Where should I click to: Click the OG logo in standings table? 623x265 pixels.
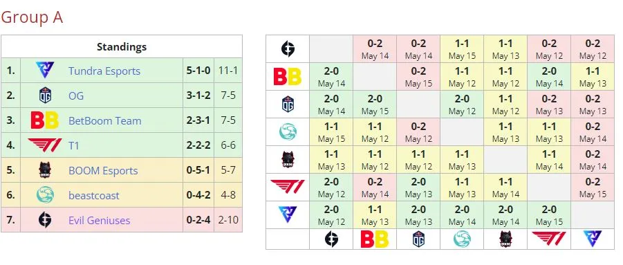click(x=45, y=95)
